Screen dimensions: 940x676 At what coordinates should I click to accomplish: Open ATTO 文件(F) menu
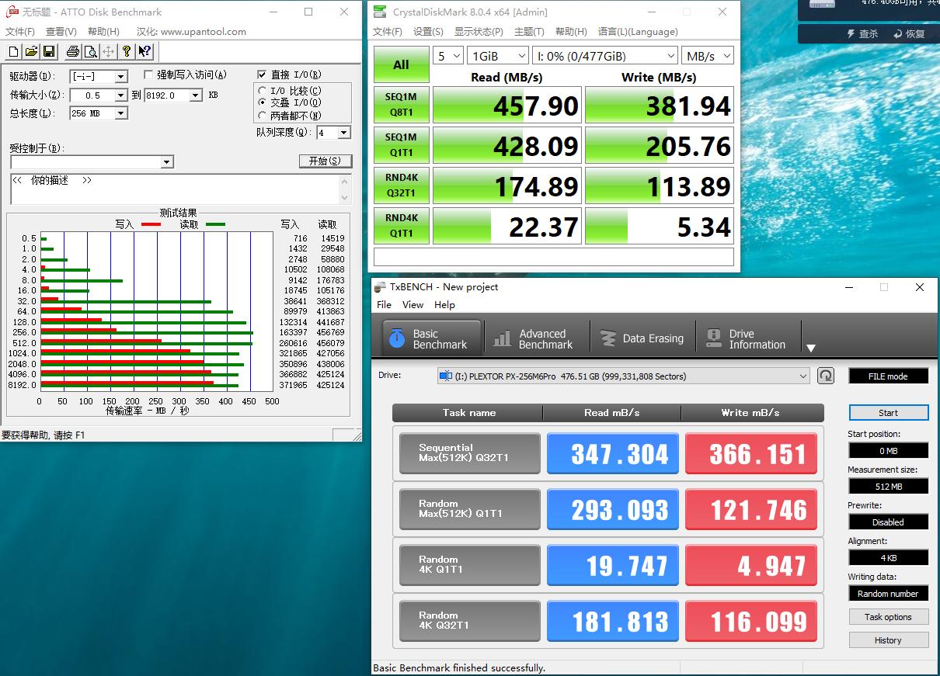tap(20, 32)
